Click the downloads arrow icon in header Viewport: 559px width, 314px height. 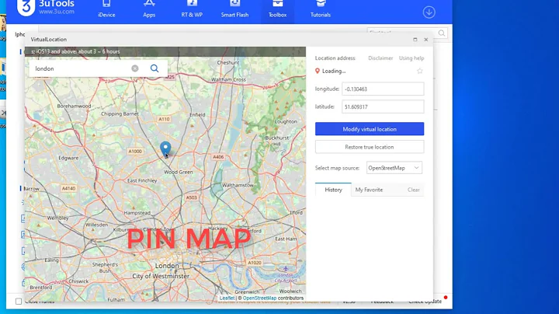pos(429,12)
